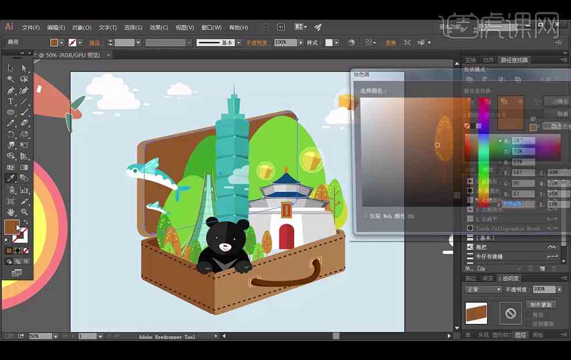The height and width of the screenshot is (360, 571).
Task: Select the Artboard tool
Action: 10,201
